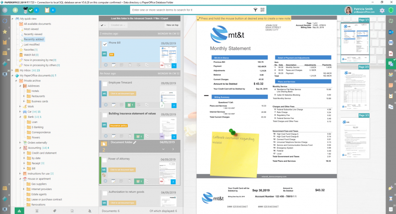This screenshot has width=396, height=214.
Task: Check the Authorization to return goods checkbox
Action: [x=105, y=193]
